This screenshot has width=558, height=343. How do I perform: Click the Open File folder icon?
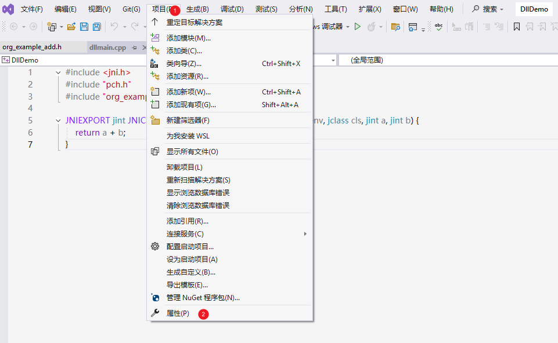point(71,27)
